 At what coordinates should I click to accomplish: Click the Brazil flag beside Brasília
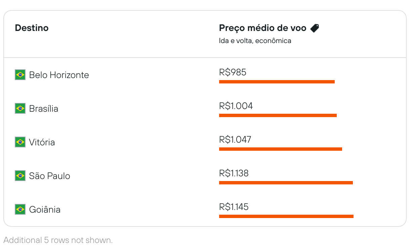coord(20,108)
